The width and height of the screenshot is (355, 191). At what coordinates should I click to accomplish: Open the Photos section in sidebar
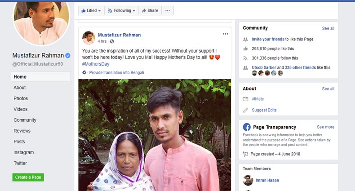pyautogui.click(x=21, y=98)
